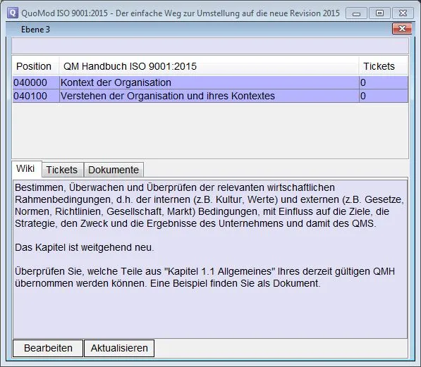Click ticket count of Verstehen der Organisation row

click(x=384, y=96)
